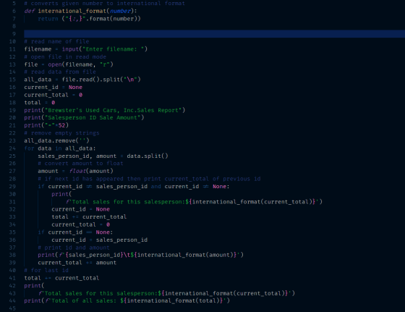Click the '# for last id' comment
Image resolution: width=405 pixels, height=312 pixels.
[46, 271]
